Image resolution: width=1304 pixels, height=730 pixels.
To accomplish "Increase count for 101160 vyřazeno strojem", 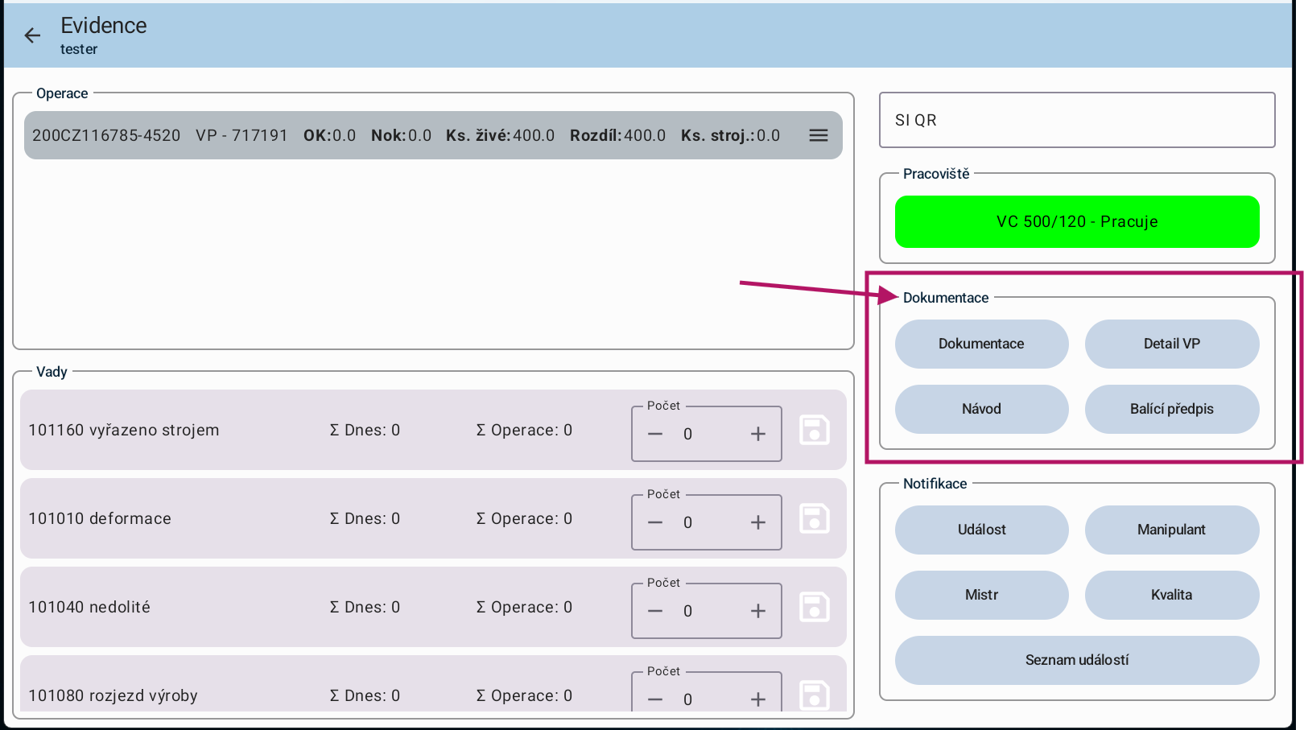I will pyautogui.click(x=757, y=435).
